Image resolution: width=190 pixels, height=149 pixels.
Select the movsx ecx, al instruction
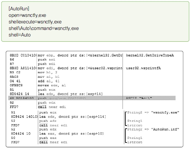pyautogui.click(x=52, y=85)
